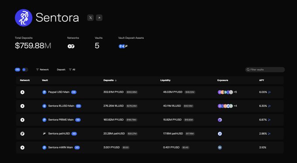Click the Network column header
This screenshot has width=297, height=163.
point(25,80)
